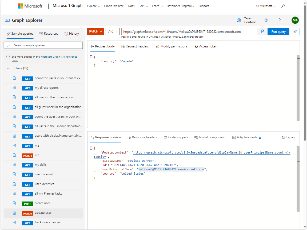
Task: Click the response preview scrollbar
Action: (x=298, y=179)
